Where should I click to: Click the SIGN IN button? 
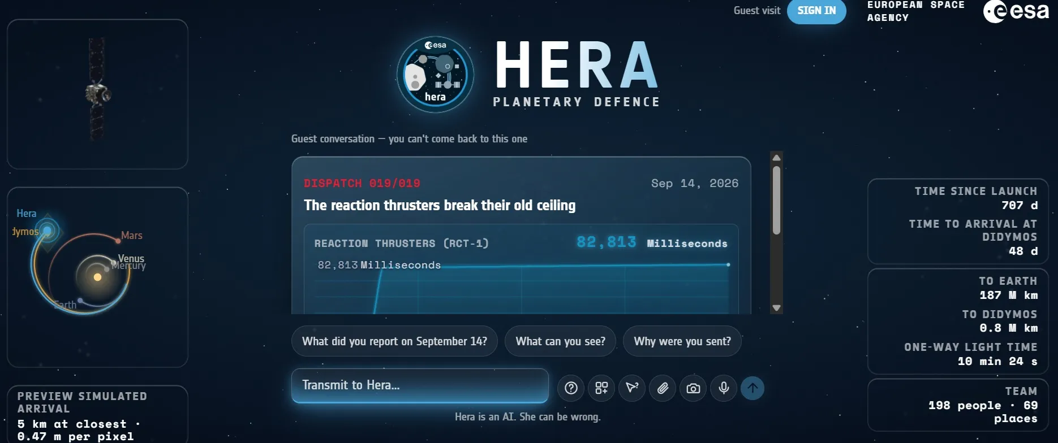[x=816, y=11]
